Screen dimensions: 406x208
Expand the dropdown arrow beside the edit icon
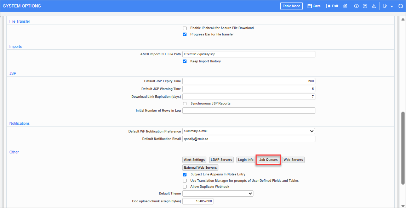pyautogui.click(x=392, y=6)
